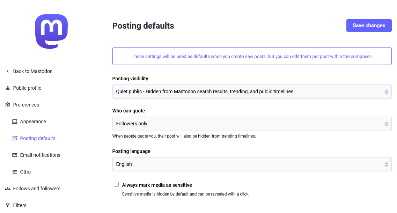Open the Filters settings page
Image resolution: width=397 pixels, height=213 pixels.
(x=20, y=205)
